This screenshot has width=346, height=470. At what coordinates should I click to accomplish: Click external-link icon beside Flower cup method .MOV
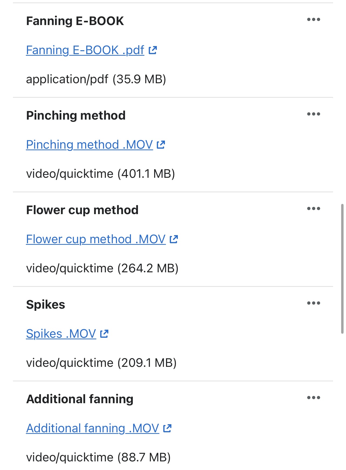click(x=174, y=239)
